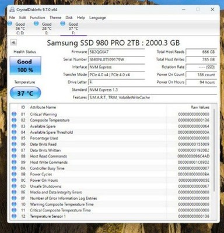
Task: Select raw value 000000001C69D2
Action: click(x=194, y=162)
